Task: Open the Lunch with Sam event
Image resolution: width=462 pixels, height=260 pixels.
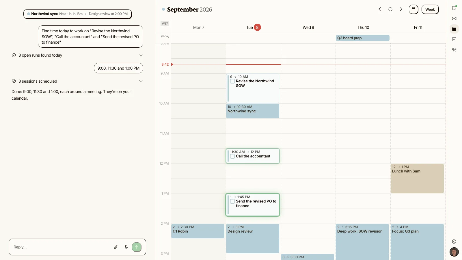Action: click(417, 179)
